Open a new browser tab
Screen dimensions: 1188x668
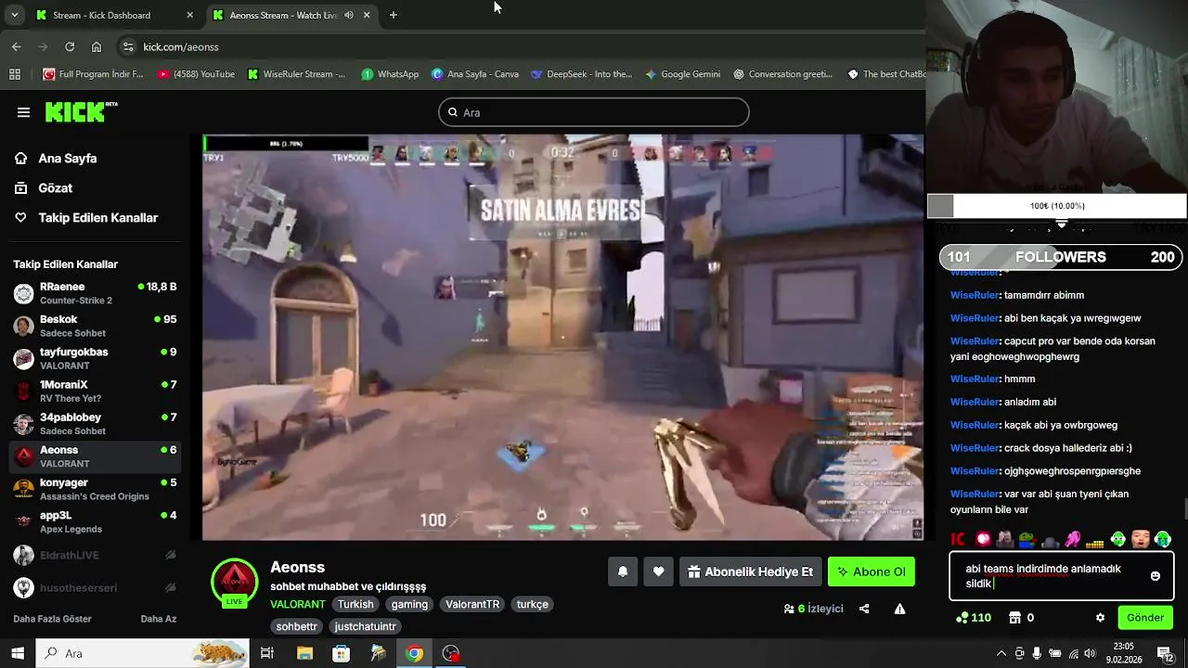pyautogui.click(x=394, y=15)
